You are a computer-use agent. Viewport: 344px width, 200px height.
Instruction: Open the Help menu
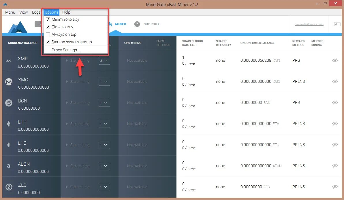pos(66,12)
